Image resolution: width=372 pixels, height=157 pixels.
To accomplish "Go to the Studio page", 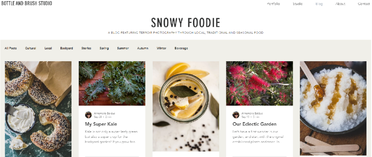I will [298, 4].
